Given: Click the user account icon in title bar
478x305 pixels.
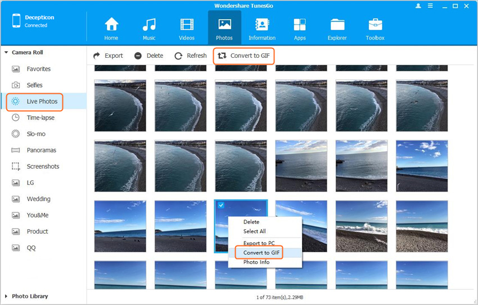Looking at the screenshot, I should tap(418, 6).
